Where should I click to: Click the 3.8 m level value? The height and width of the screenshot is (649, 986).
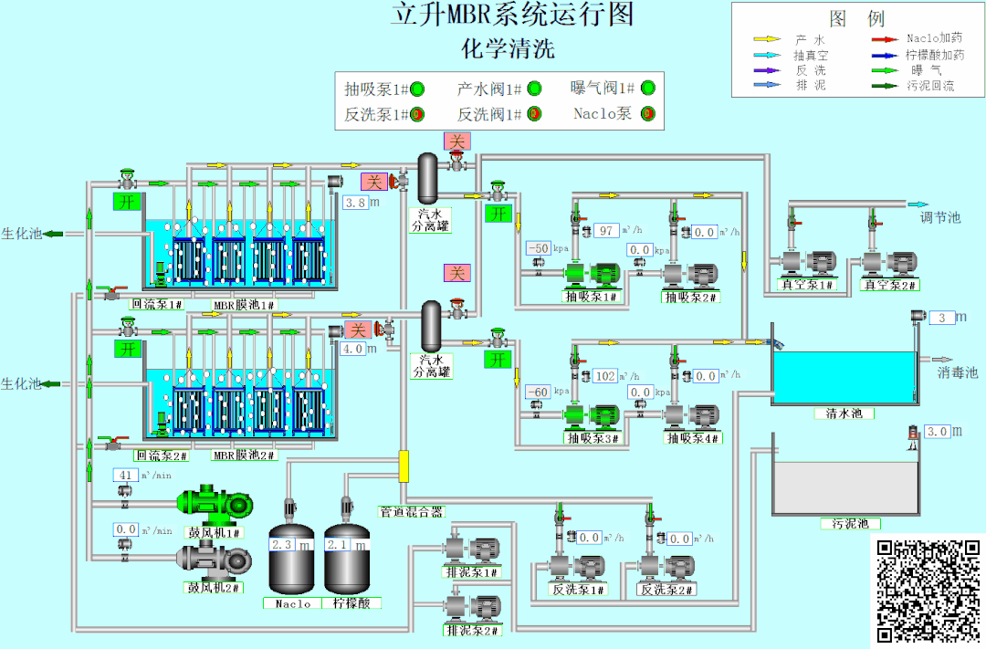click(355, 203)
